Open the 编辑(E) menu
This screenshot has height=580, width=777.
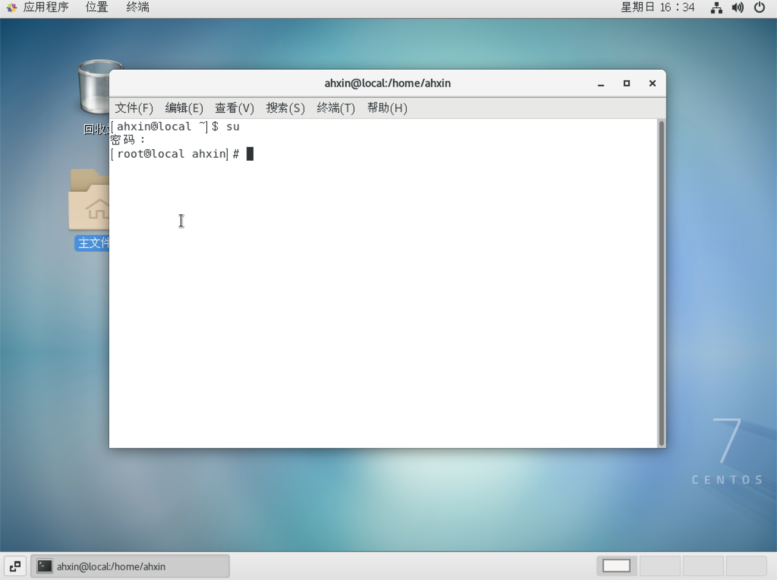(x=184, y=108)
